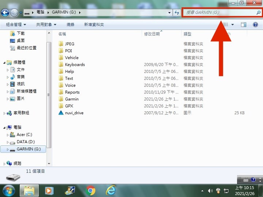Image resolution: width=263 pixels, height=197 pixels.
Task: Select the Reports folder
Action: coord(72,92)
